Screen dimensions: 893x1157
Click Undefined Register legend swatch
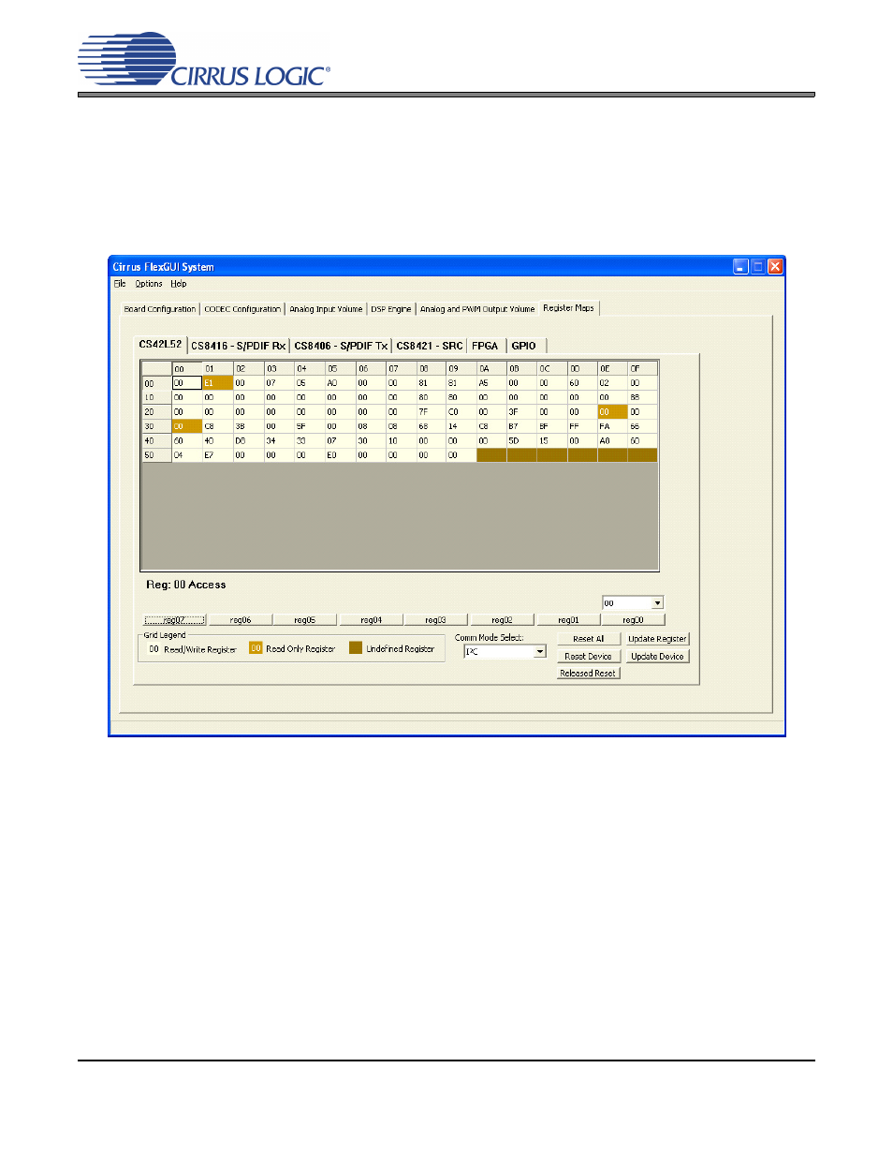tap(356, 648)
